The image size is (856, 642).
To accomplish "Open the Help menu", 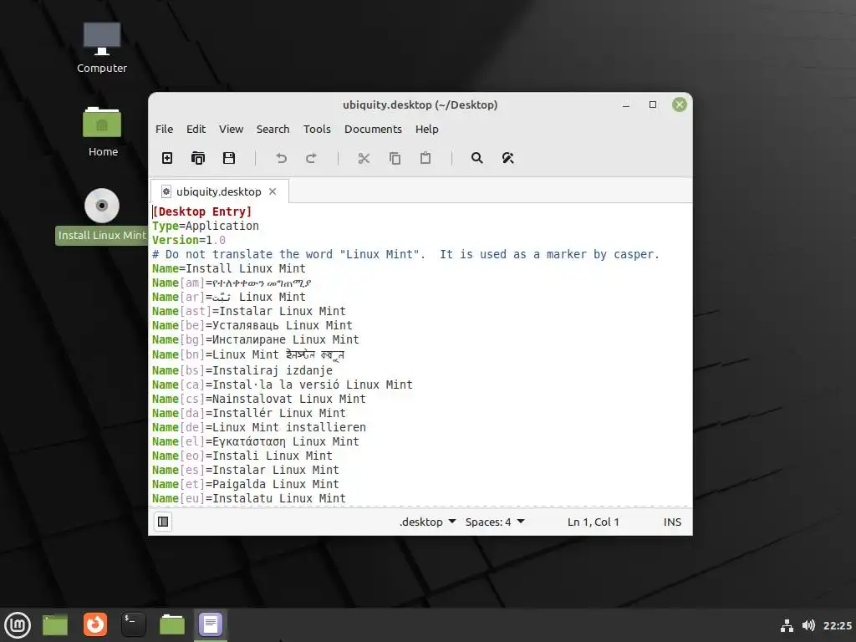I will coord(427,130).
